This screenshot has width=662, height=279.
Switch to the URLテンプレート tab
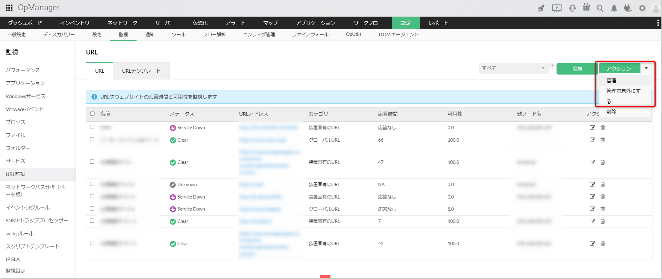(141, 71)
